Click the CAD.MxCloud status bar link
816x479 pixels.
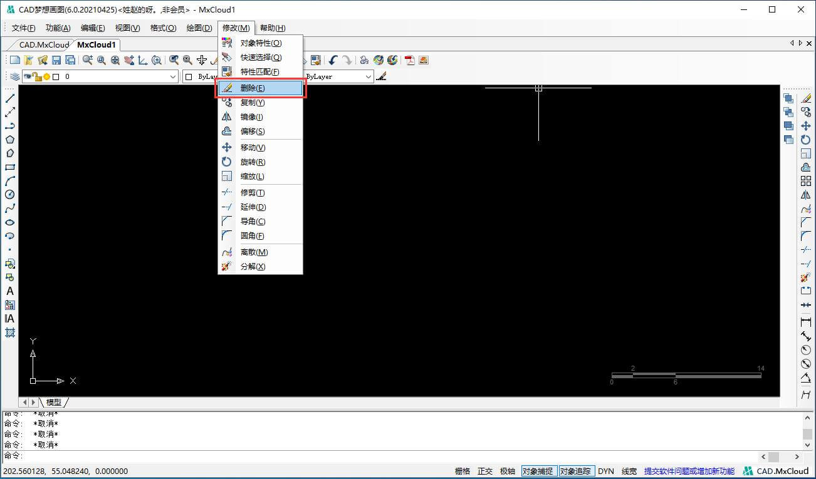776,471
